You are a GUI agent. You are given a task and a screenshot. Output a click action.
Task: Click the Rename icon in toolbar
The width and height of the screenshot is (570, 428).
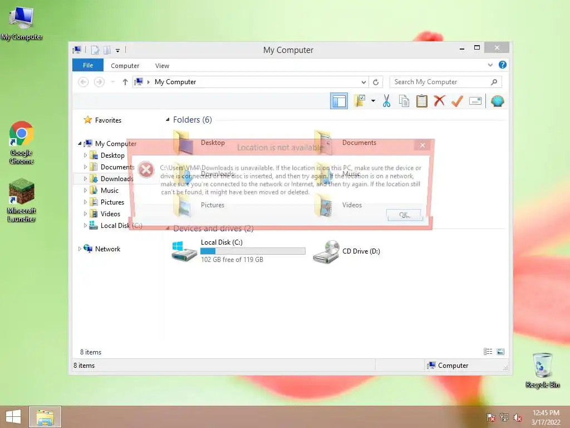click(x=475, y=101)
